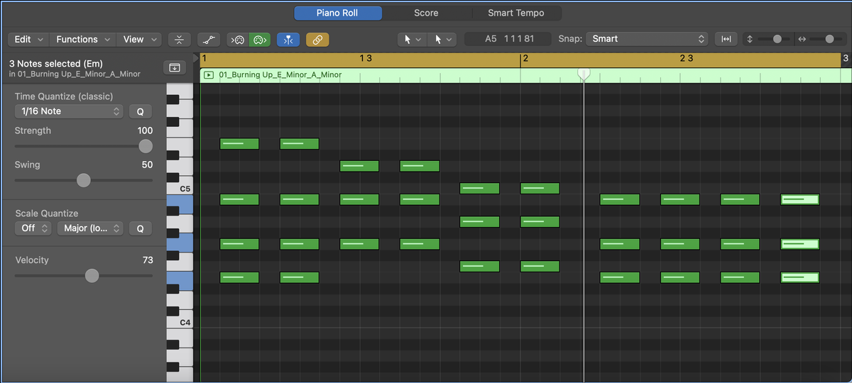This screenshot has height=383, width=852.
Task: Click the Strength slider knob
Action: pyautogui.click(x=146, y=146)
